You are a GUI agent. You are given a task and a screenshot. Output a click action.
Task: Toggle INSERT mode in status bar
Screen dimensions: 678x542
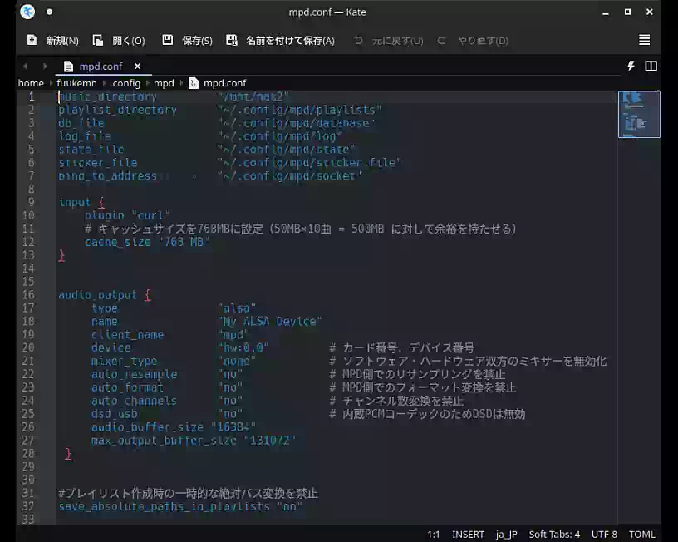(x=468, y=535)
